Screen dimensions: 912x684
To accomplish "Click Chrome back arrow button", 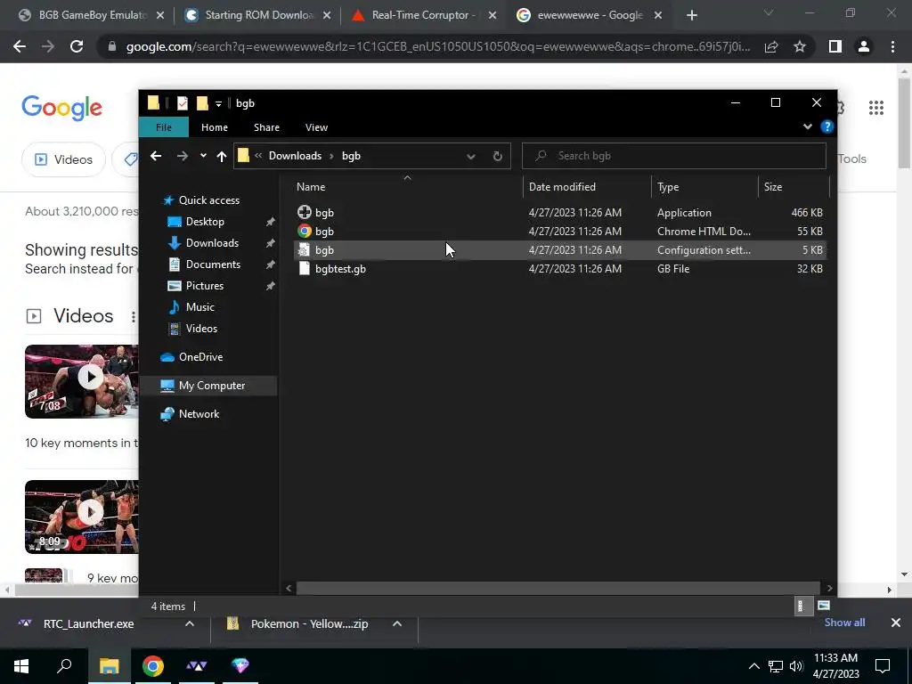I will (x=20, y=46).
